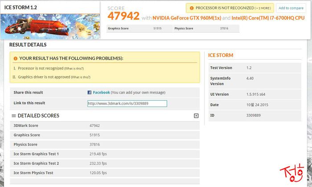Click What is this next to Processor
Viewport: 312px width, 187px height.
pyautogui.click(x=74, y=69)
